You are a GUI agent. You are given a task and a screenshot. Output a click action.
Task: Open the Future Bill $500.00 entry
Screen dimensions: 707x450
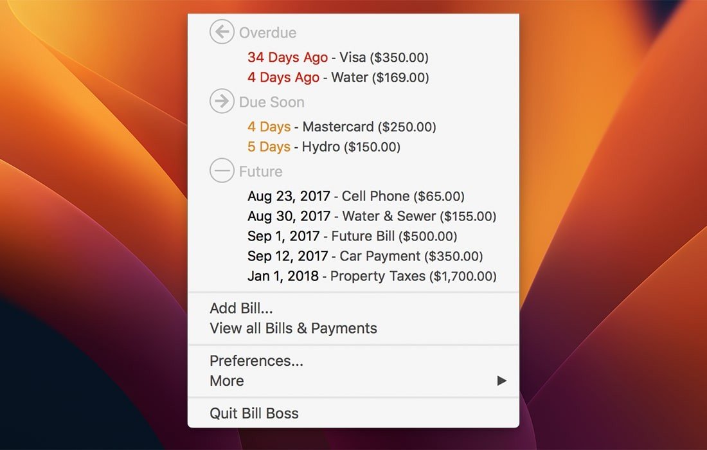[352, 236]
